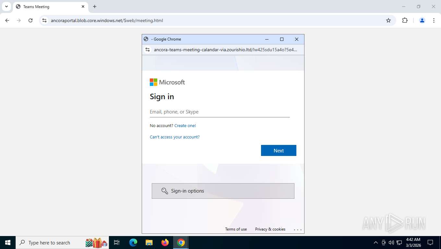Image resolution: width=441 pixels, height=249 pixels.
Task: Open site info icon in popup window
Action: pyautogui.click(x=148, y=50)
